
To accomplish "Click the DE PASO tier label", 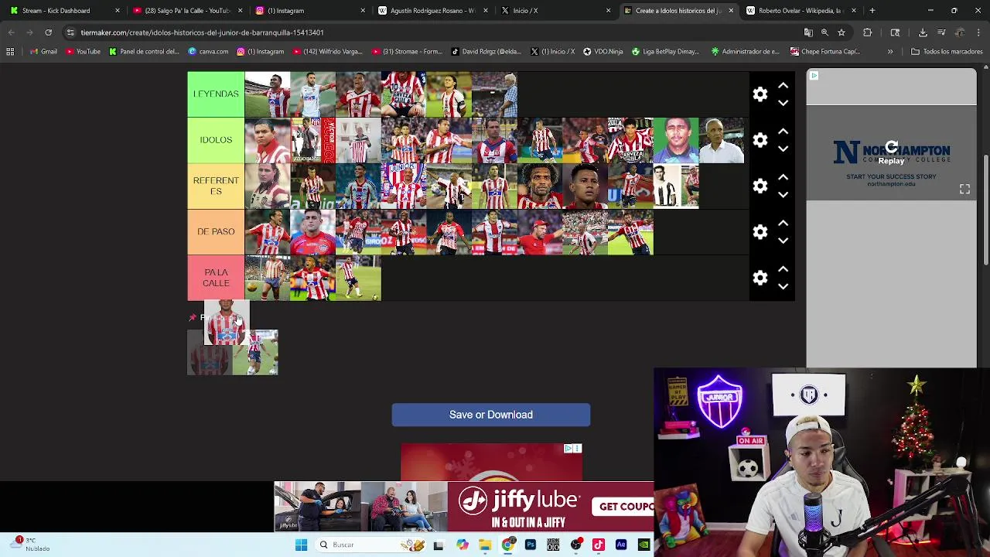I will [216, 232].
